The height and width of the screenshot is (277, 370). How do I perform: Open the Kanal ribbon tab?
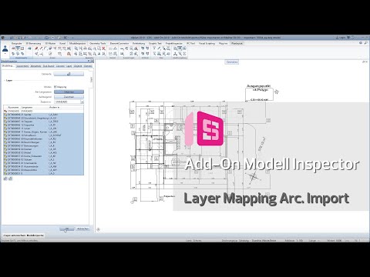(x=62, y=43)
